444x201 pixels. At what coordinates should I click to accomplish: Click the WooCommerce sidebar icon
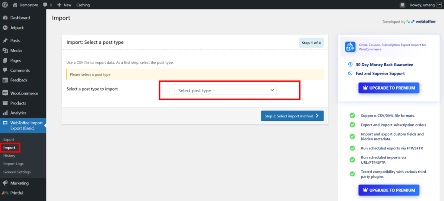click(5, 93)
